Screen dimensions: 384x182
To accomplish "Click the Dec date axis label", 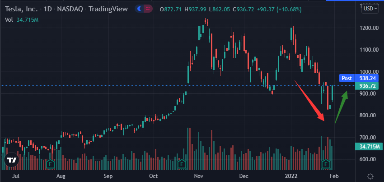I will [244, 176].
